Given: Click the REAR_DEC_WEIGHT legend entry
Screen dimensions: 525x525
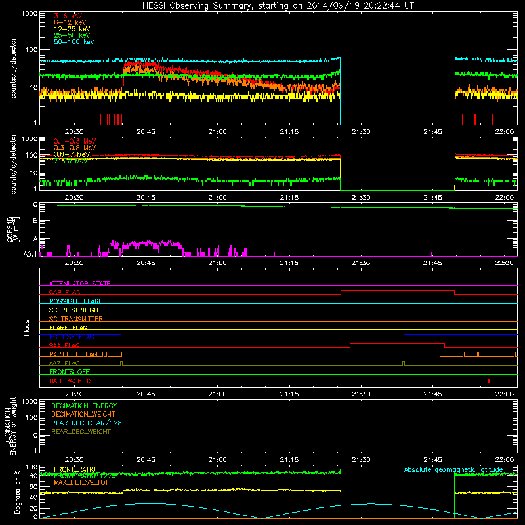Looking at the screenshot, I should click(81, 432).
